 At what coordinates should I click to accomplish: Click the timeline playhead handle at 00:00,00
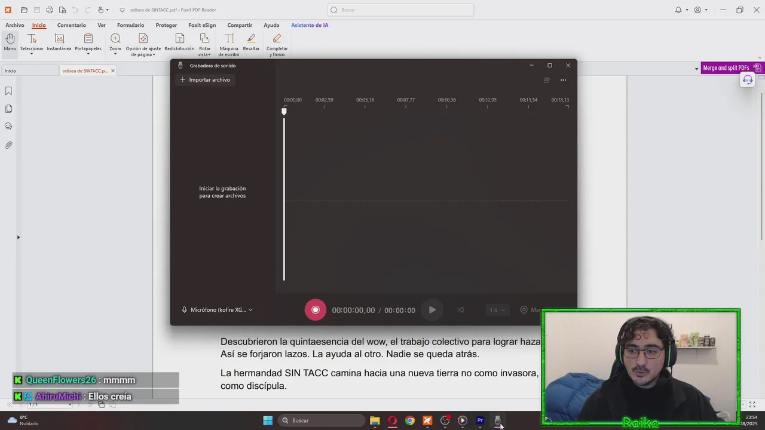[x=284, y=111]
